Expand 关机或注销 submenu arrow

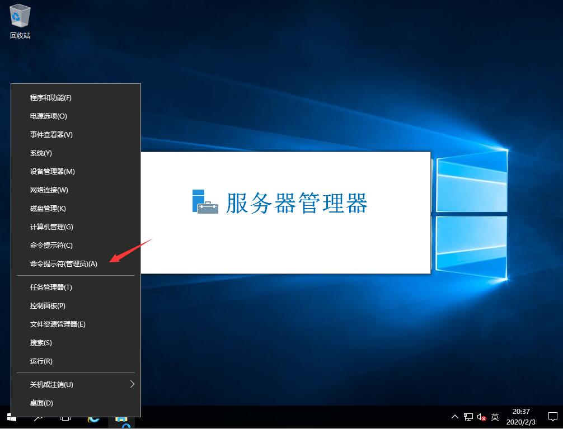(132, 384)
